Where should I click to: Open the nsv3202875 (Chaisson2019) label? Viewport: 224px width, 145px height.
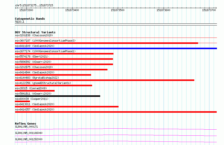(34, 67)
